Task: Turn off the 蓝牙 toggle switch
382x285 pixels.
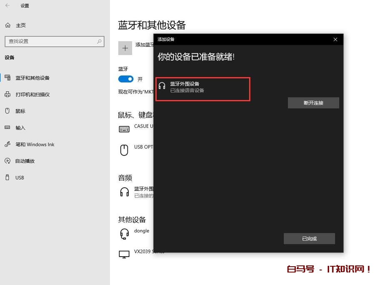Action: [126, 79]
